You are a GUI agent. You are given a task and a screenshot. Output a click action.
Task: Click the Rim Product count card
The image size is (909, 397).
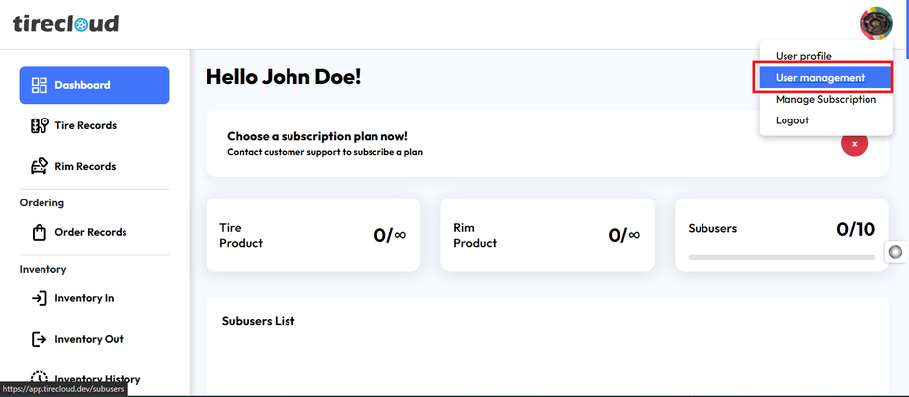[x=546, y=235]
